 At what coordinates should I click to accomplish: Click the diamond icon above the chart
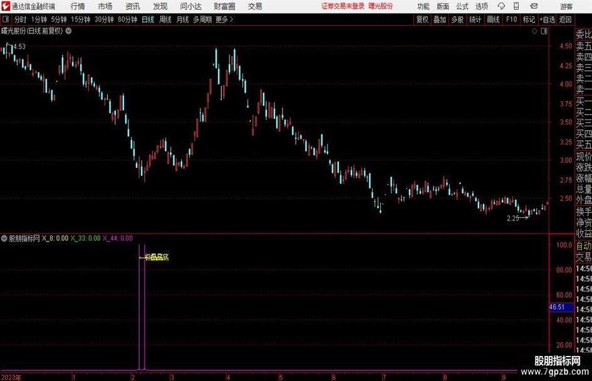point(534,31)
